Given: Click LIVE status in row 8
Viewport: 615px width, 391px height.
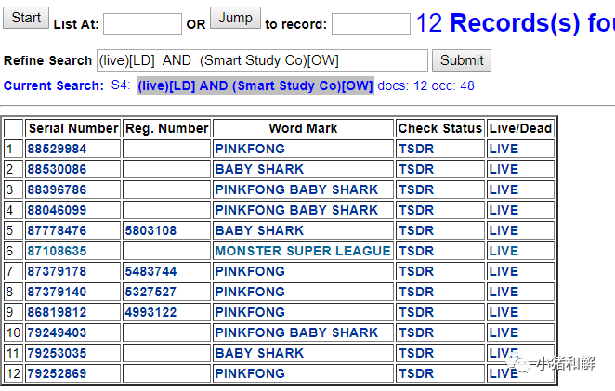Looking at the screenshot, I should 504,292.
